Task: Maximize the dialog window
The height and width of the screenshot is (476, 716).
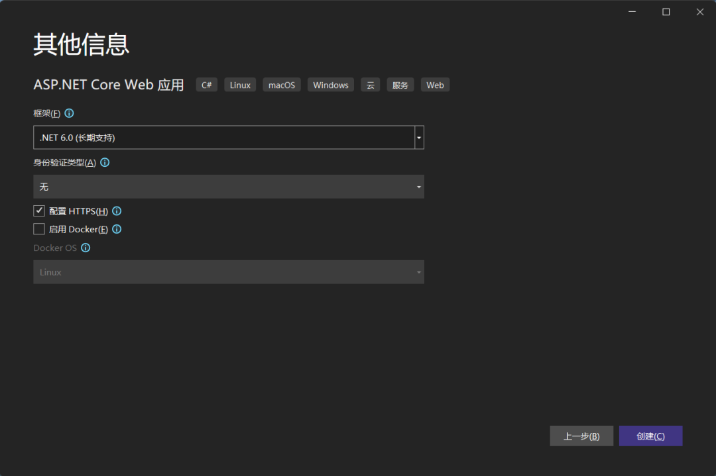Action: 666,12
